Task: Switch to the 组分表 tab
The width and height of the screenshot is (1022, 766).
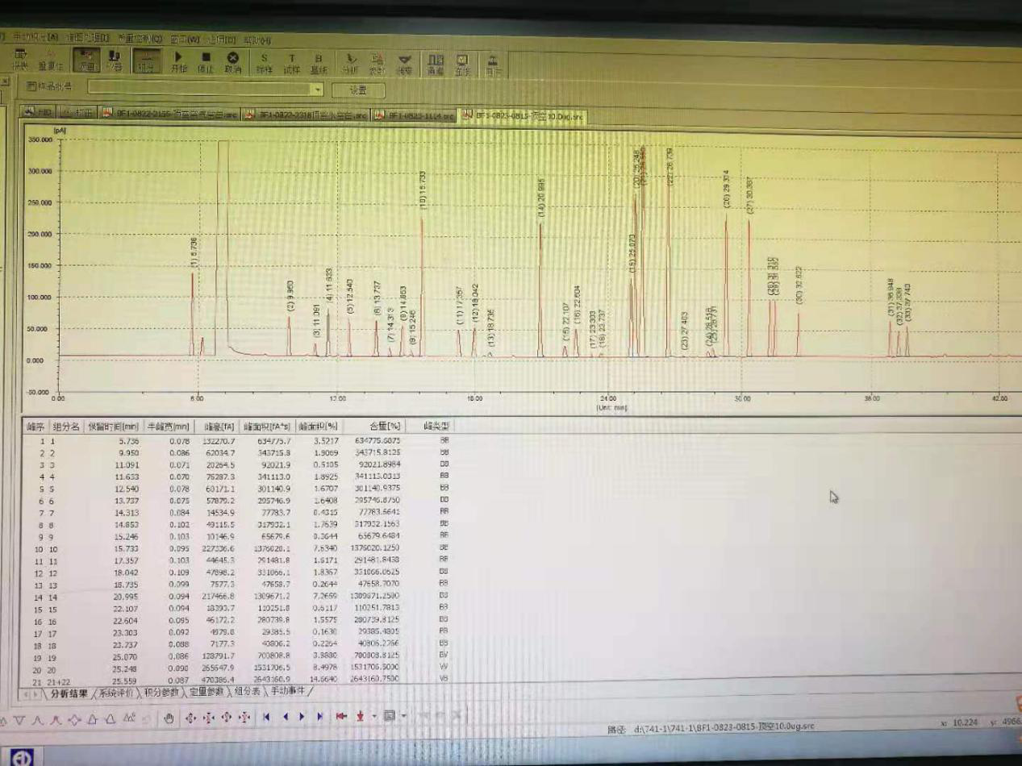Action: pos(248,692)
